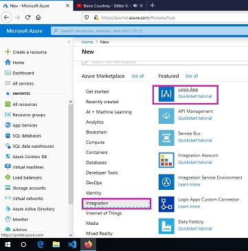This screenshot has height=251, width=248.
Task: Click the Windows Start button
Action: 8,245
